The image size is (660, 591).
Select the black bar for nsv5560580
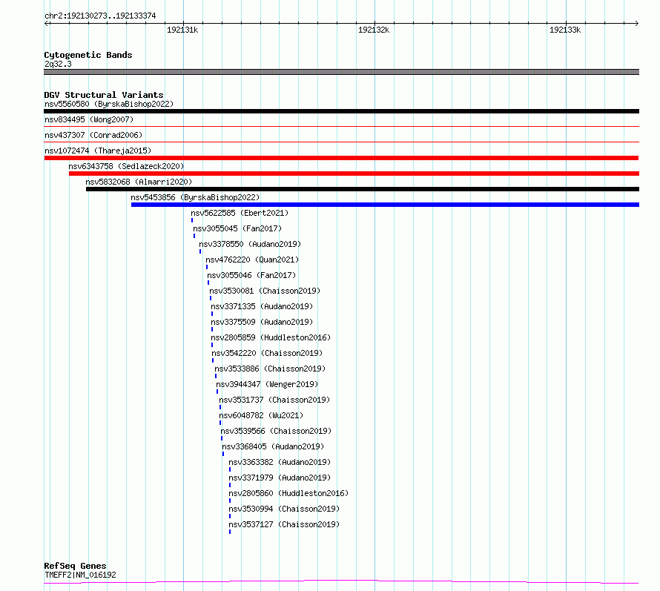point(341,111)
